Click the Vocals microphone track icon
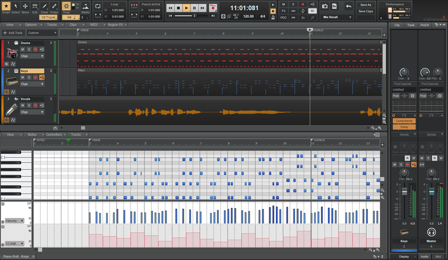 click(x=11, y=110)
